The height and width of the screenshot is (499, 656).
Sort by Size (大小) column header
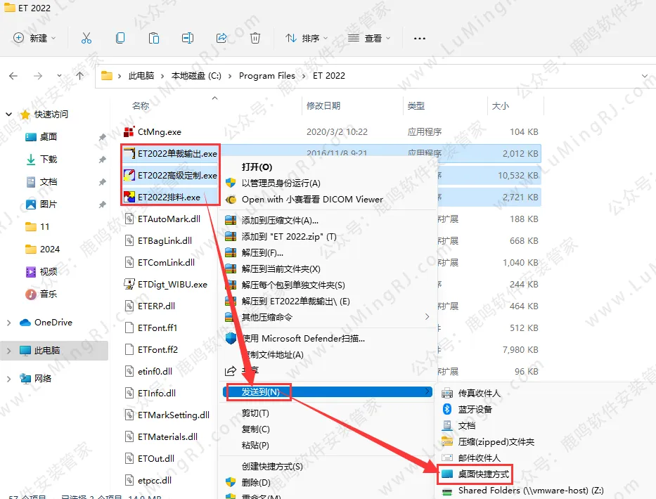(501, 106)
